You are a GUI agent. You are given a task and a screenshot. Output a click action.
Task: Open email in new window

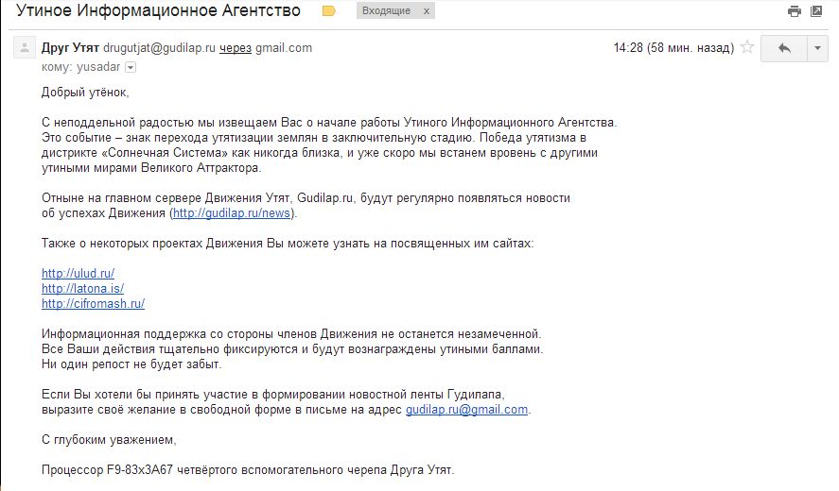tap(816, 11)
